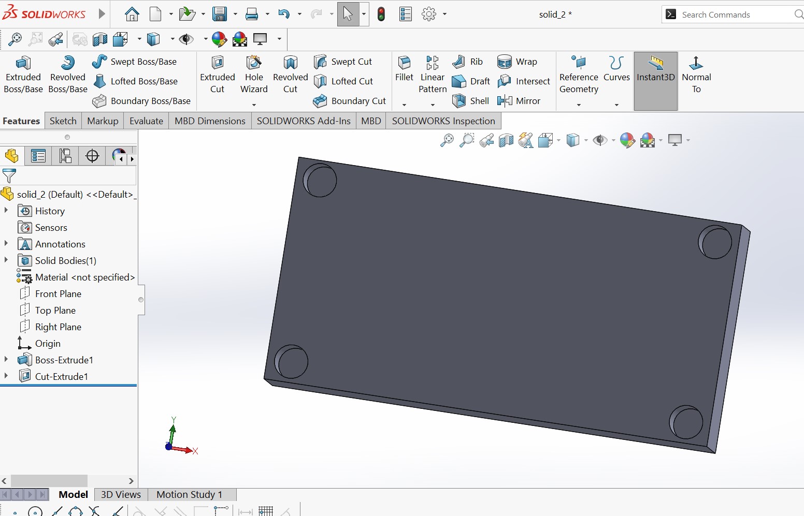Open the ConfigurationManager tab

[x=65, y=156]
